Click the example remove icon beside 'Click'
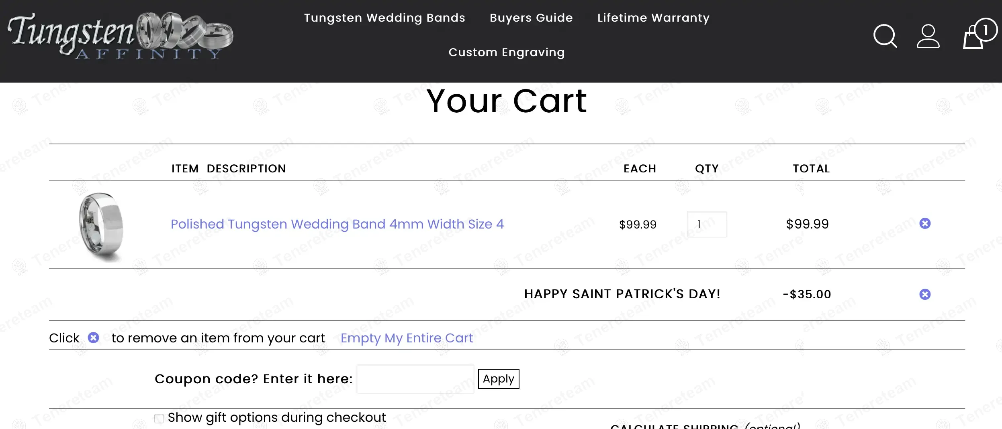The image size is (1002, 429). (93, 338)
